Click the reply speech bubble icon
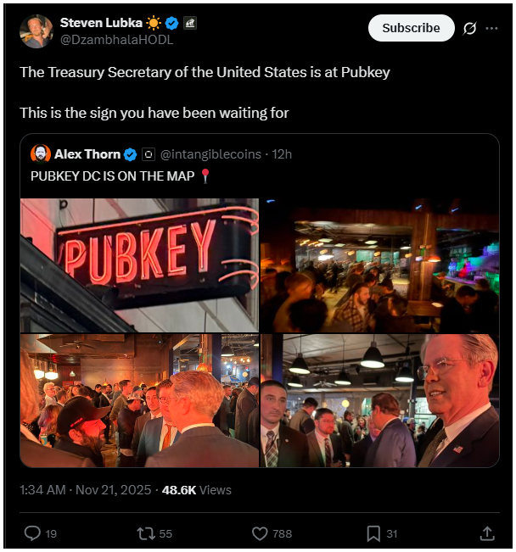The height and width of the screenshot is (552, 516). click(x=32, y=532)
